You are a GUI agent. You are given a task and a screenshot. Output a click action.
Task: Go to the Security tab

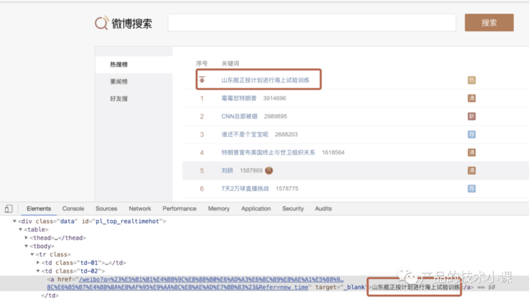pos(293,209)
